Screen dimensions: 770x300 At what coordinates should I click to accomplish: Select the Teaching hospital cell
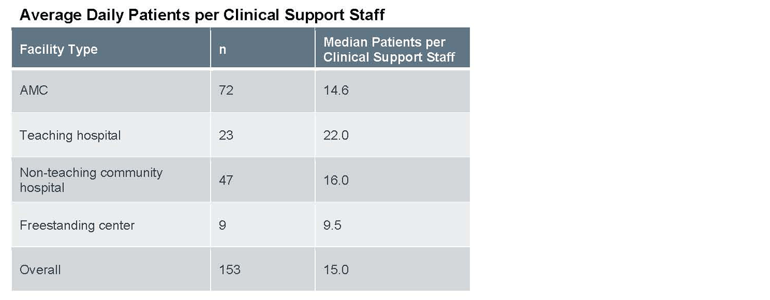click(x=70, y=135)
